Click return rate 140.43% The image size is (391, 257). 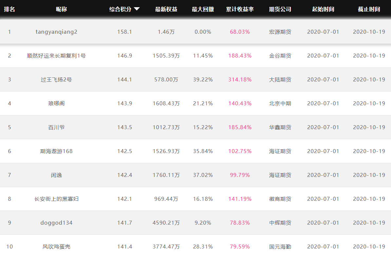point(240,103)
